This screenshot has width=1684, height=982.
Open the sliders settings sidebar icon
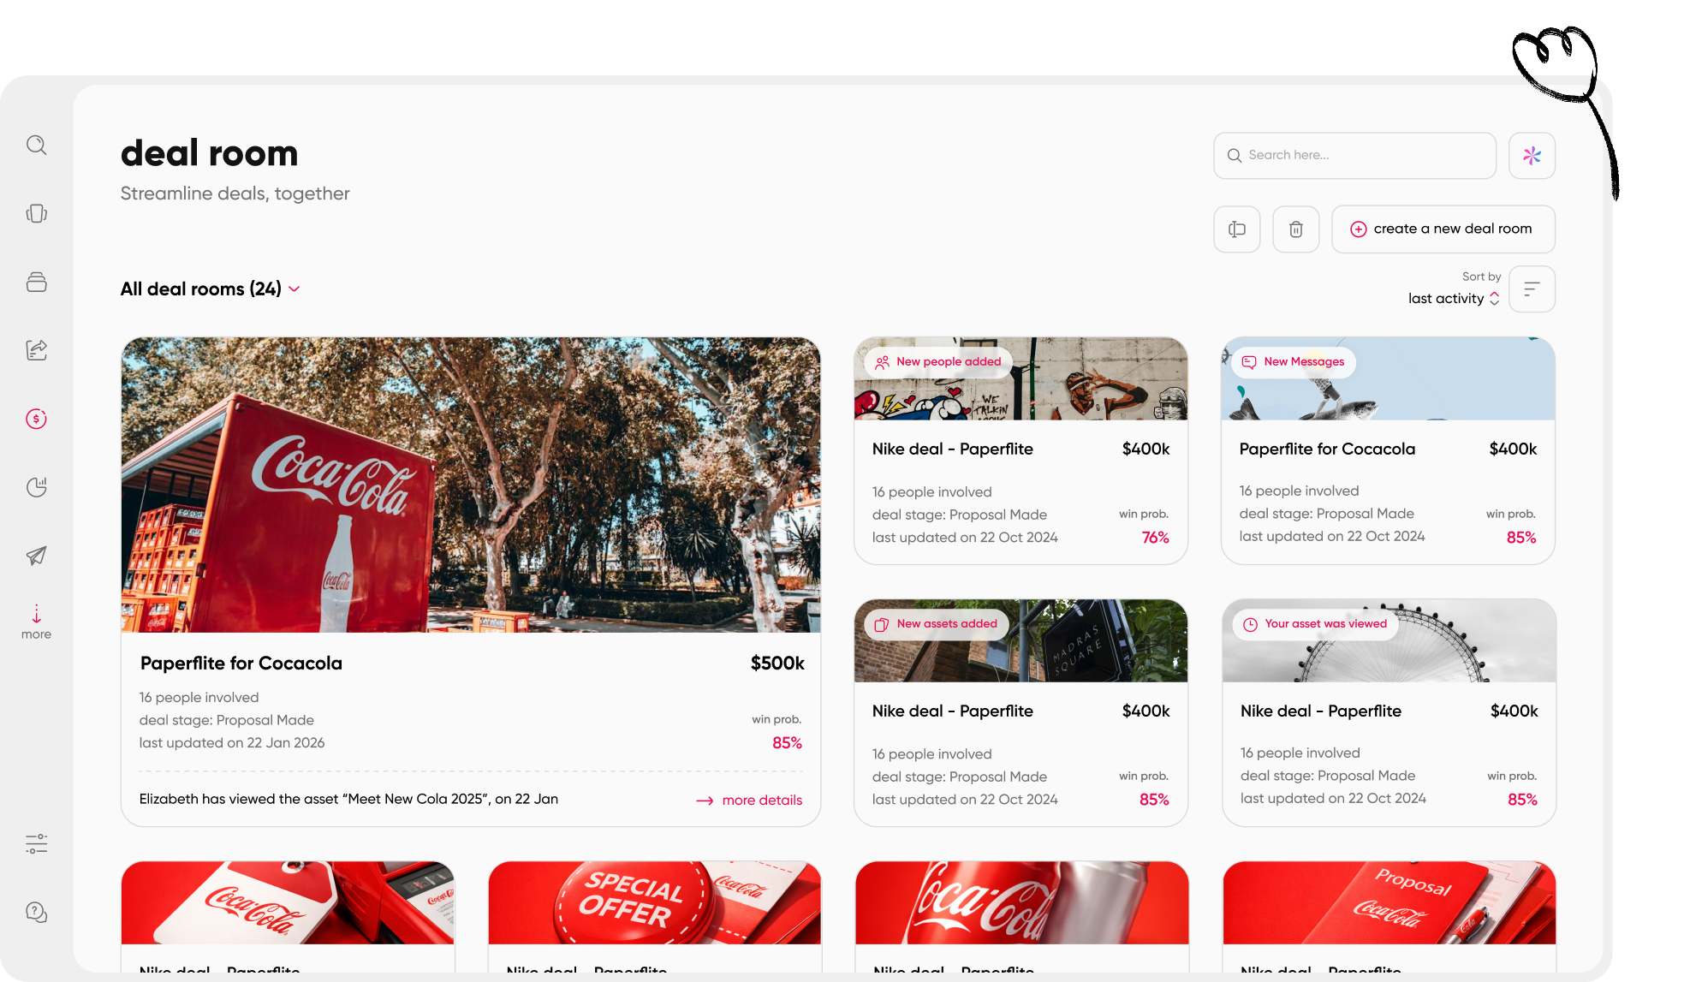36,844
